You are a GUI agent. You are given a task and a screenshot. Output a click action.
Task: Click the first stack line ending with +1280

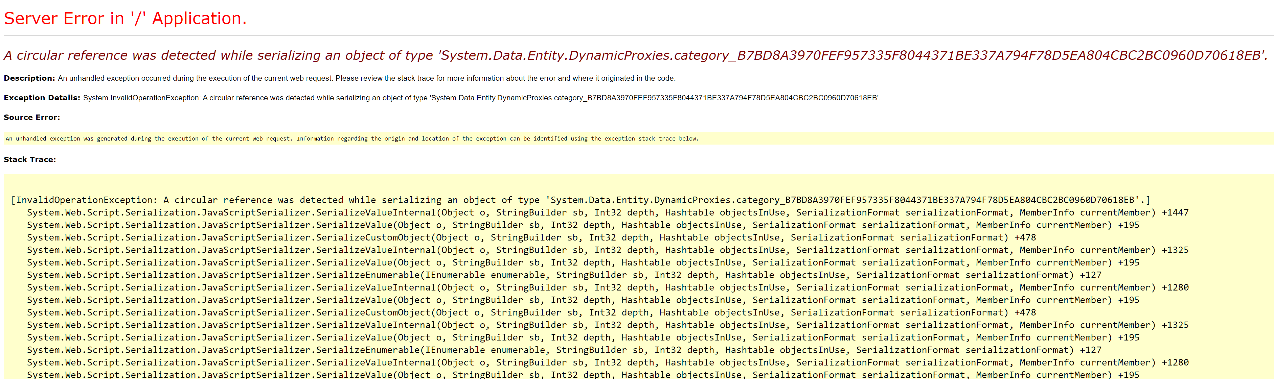607,287
